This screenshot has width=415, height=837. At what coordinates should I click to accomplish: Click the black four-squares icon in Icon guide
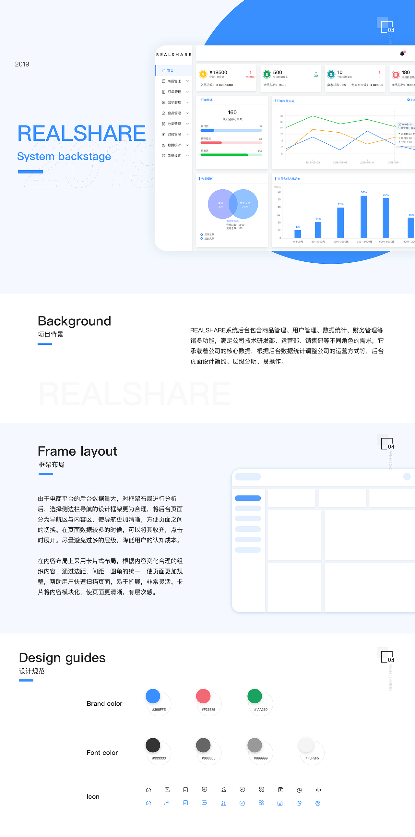point(261,789)
